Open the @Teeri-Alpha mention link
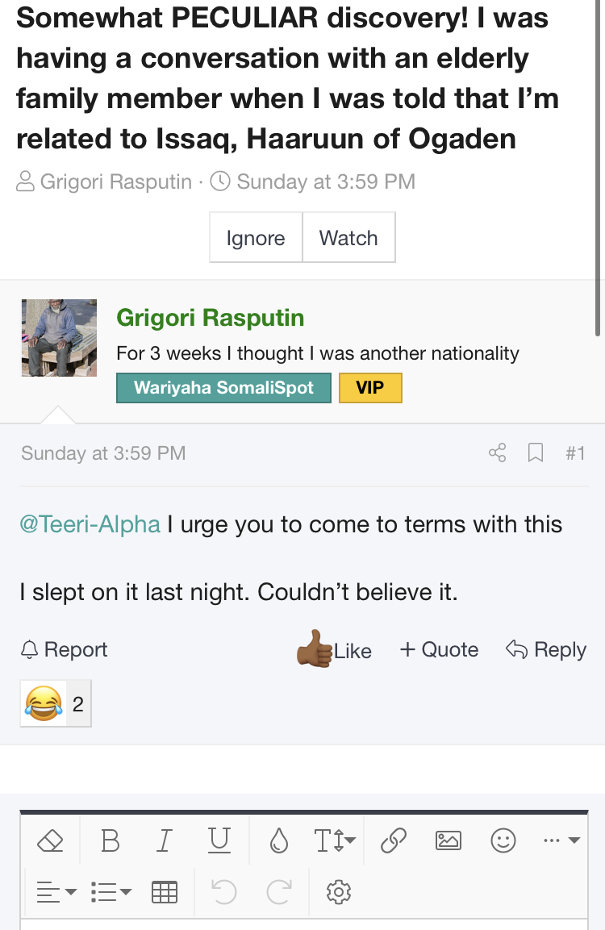This screenshot has height=930, width=605. 90,524
